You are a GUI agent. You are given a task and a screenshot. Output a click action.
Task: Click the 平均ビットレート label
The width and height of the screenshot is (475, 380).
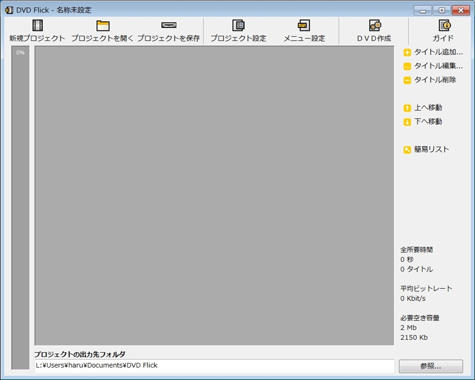tap(426, 289)
